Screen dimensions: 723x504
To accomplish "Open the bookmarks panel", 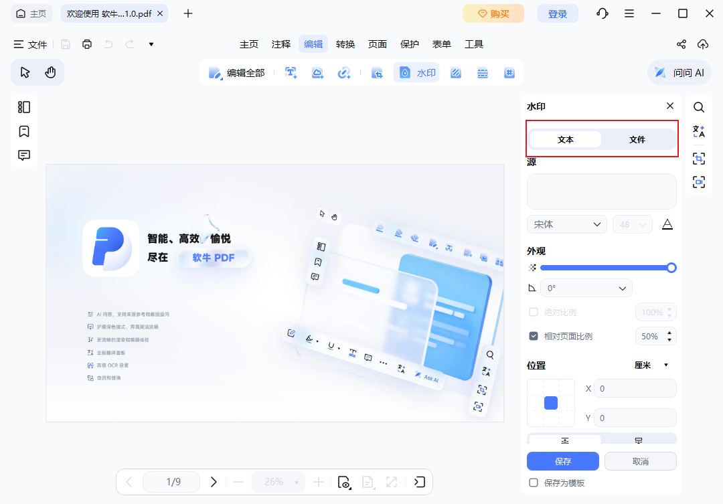I will (24, 131).
